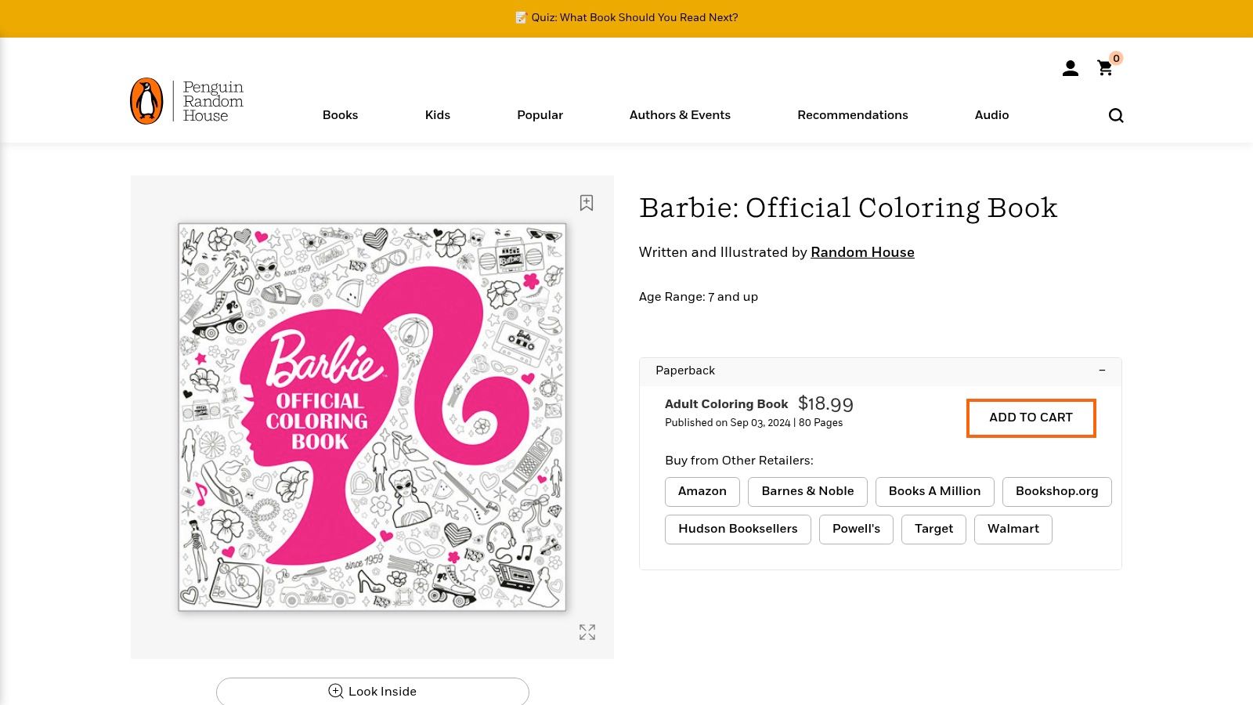Open the Recommendations dropdown
The height and width of the screenshot is (705, 1253).
click(x=853, y=115)
